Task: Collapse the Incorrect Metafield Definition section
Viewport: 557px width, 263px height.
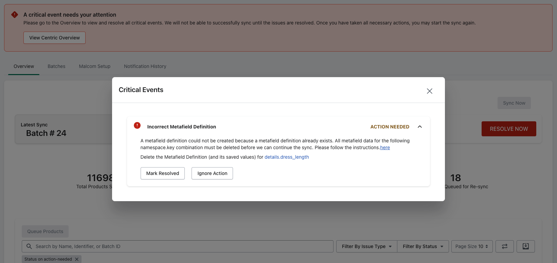Action: click(x=419, y=127)
